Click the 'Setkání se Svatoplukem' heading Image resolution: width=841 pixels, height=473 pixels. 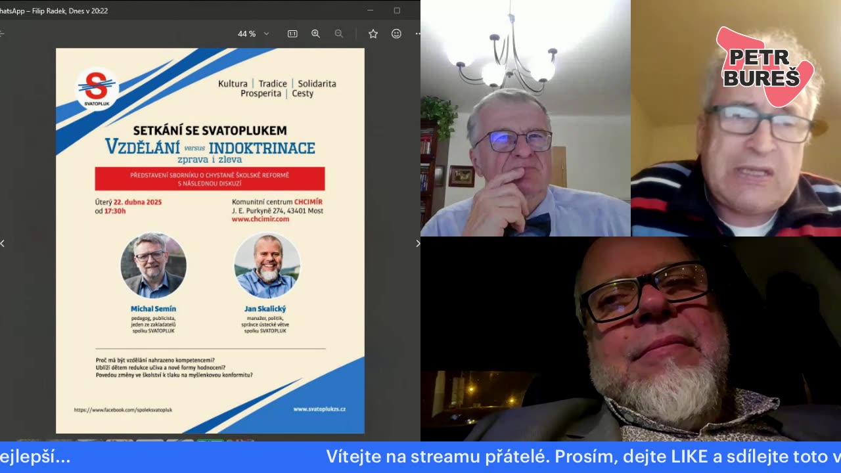pyautogui.click(x=210, y=131)
